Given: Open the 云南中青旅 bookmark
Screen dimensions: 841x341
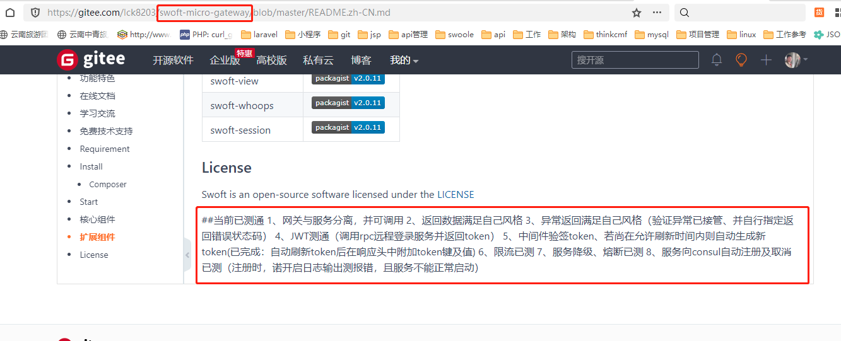Looking at the screenshot, I should coord(83,35).
